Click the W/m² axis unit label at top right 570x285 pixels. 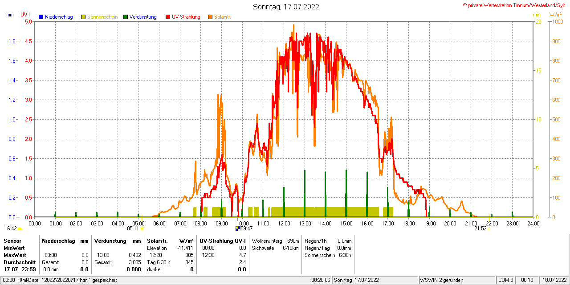555,15
